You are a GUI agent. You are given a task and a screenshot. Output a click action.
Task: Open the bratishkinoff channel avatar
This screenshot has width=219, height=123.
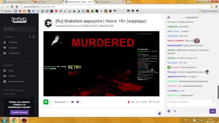tap(48, 23)
